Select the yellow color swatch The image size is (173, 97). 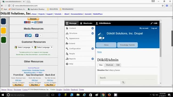(4, 30)
